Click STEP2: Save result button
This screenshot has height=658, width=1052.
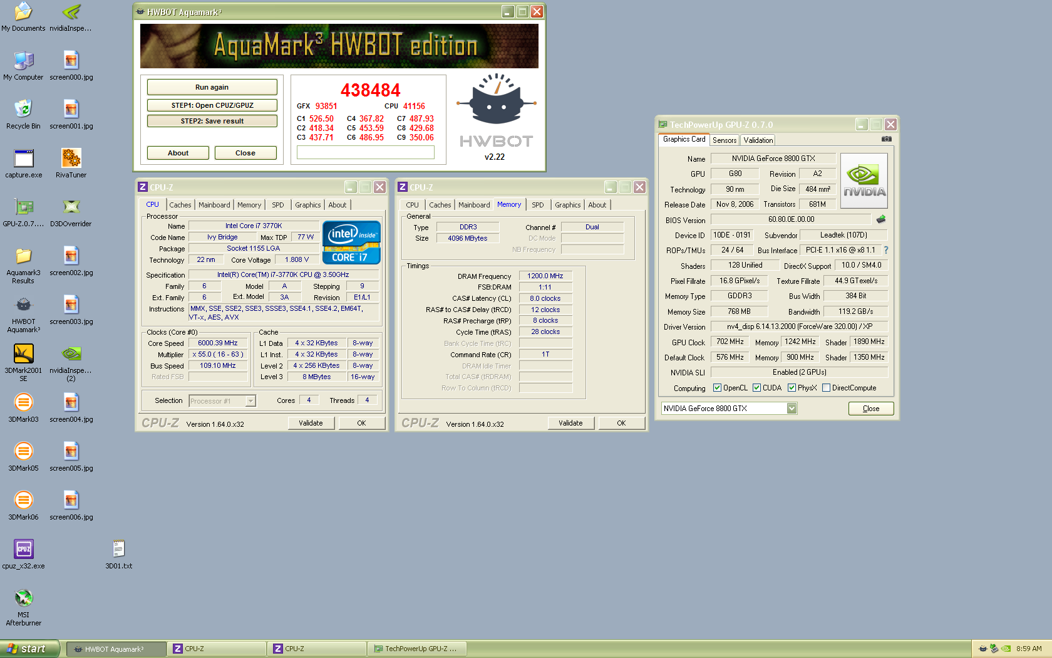(x=212, y=121)
